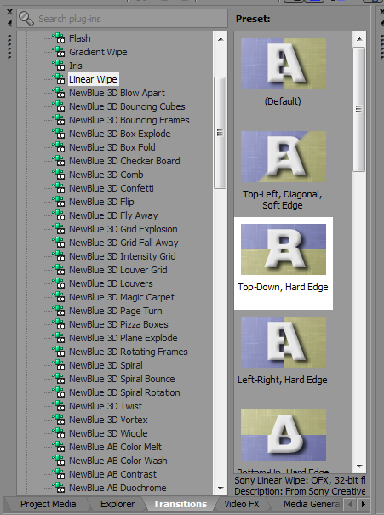Choose NewBlue AB Contrast
The image size is (384, 515).
point(112,474)
